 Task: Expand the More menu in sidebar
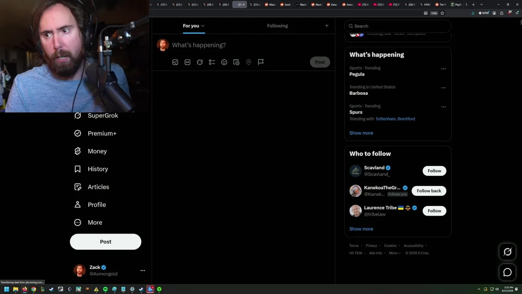point(88,223)
